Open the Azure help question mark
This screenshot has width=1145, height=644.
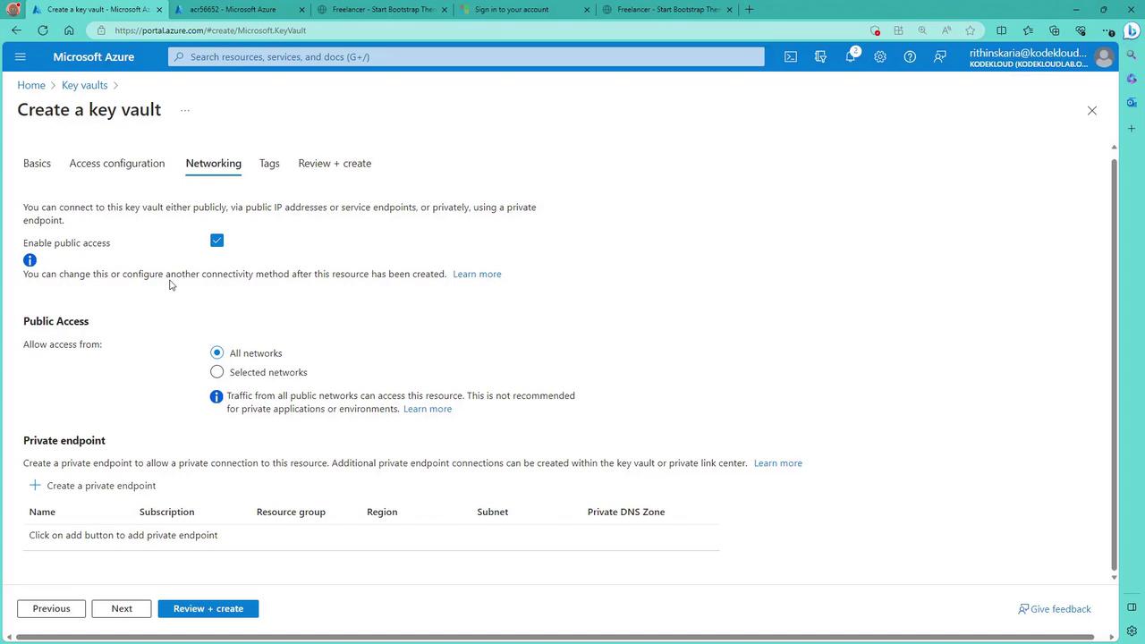click(x=910, y=57)
